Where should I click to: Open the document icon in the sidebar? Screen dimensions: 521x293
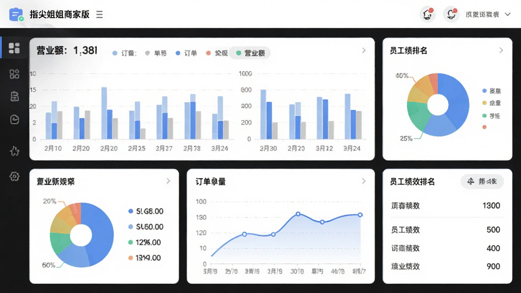(14, 96)
